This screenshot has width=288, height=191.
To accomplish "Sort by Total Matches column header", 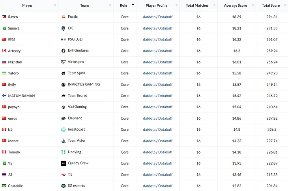I will click(x=197, y=6).
